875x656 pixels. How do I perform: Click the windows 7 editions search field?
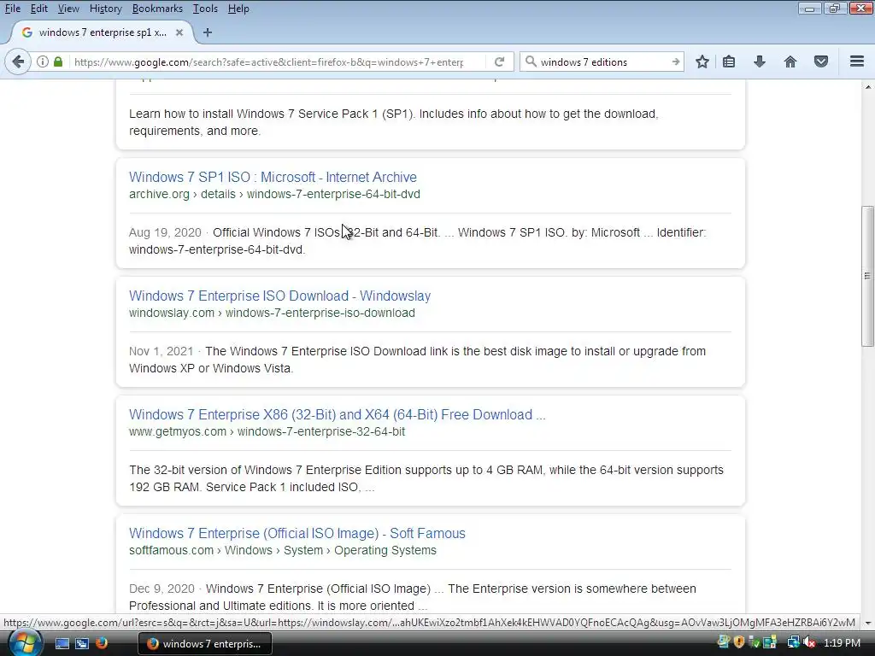point(602,61)
